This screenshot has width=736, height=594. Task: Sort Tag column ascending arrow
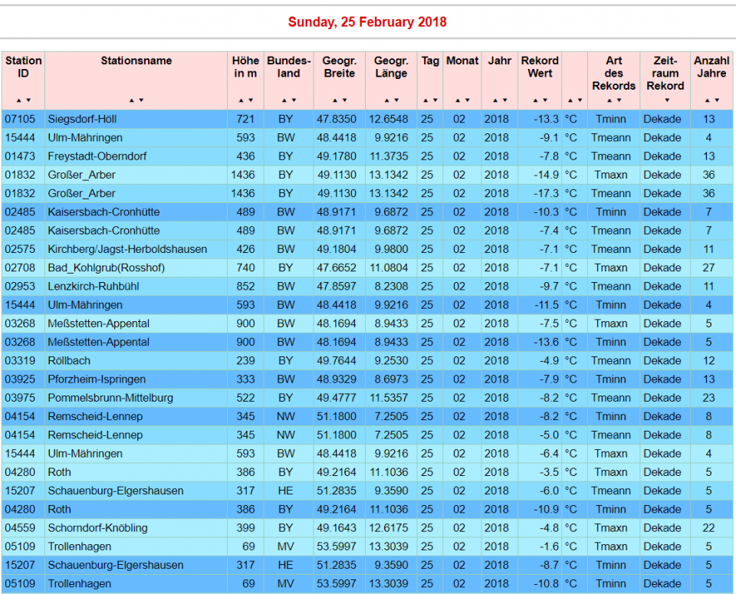(426, 100)
